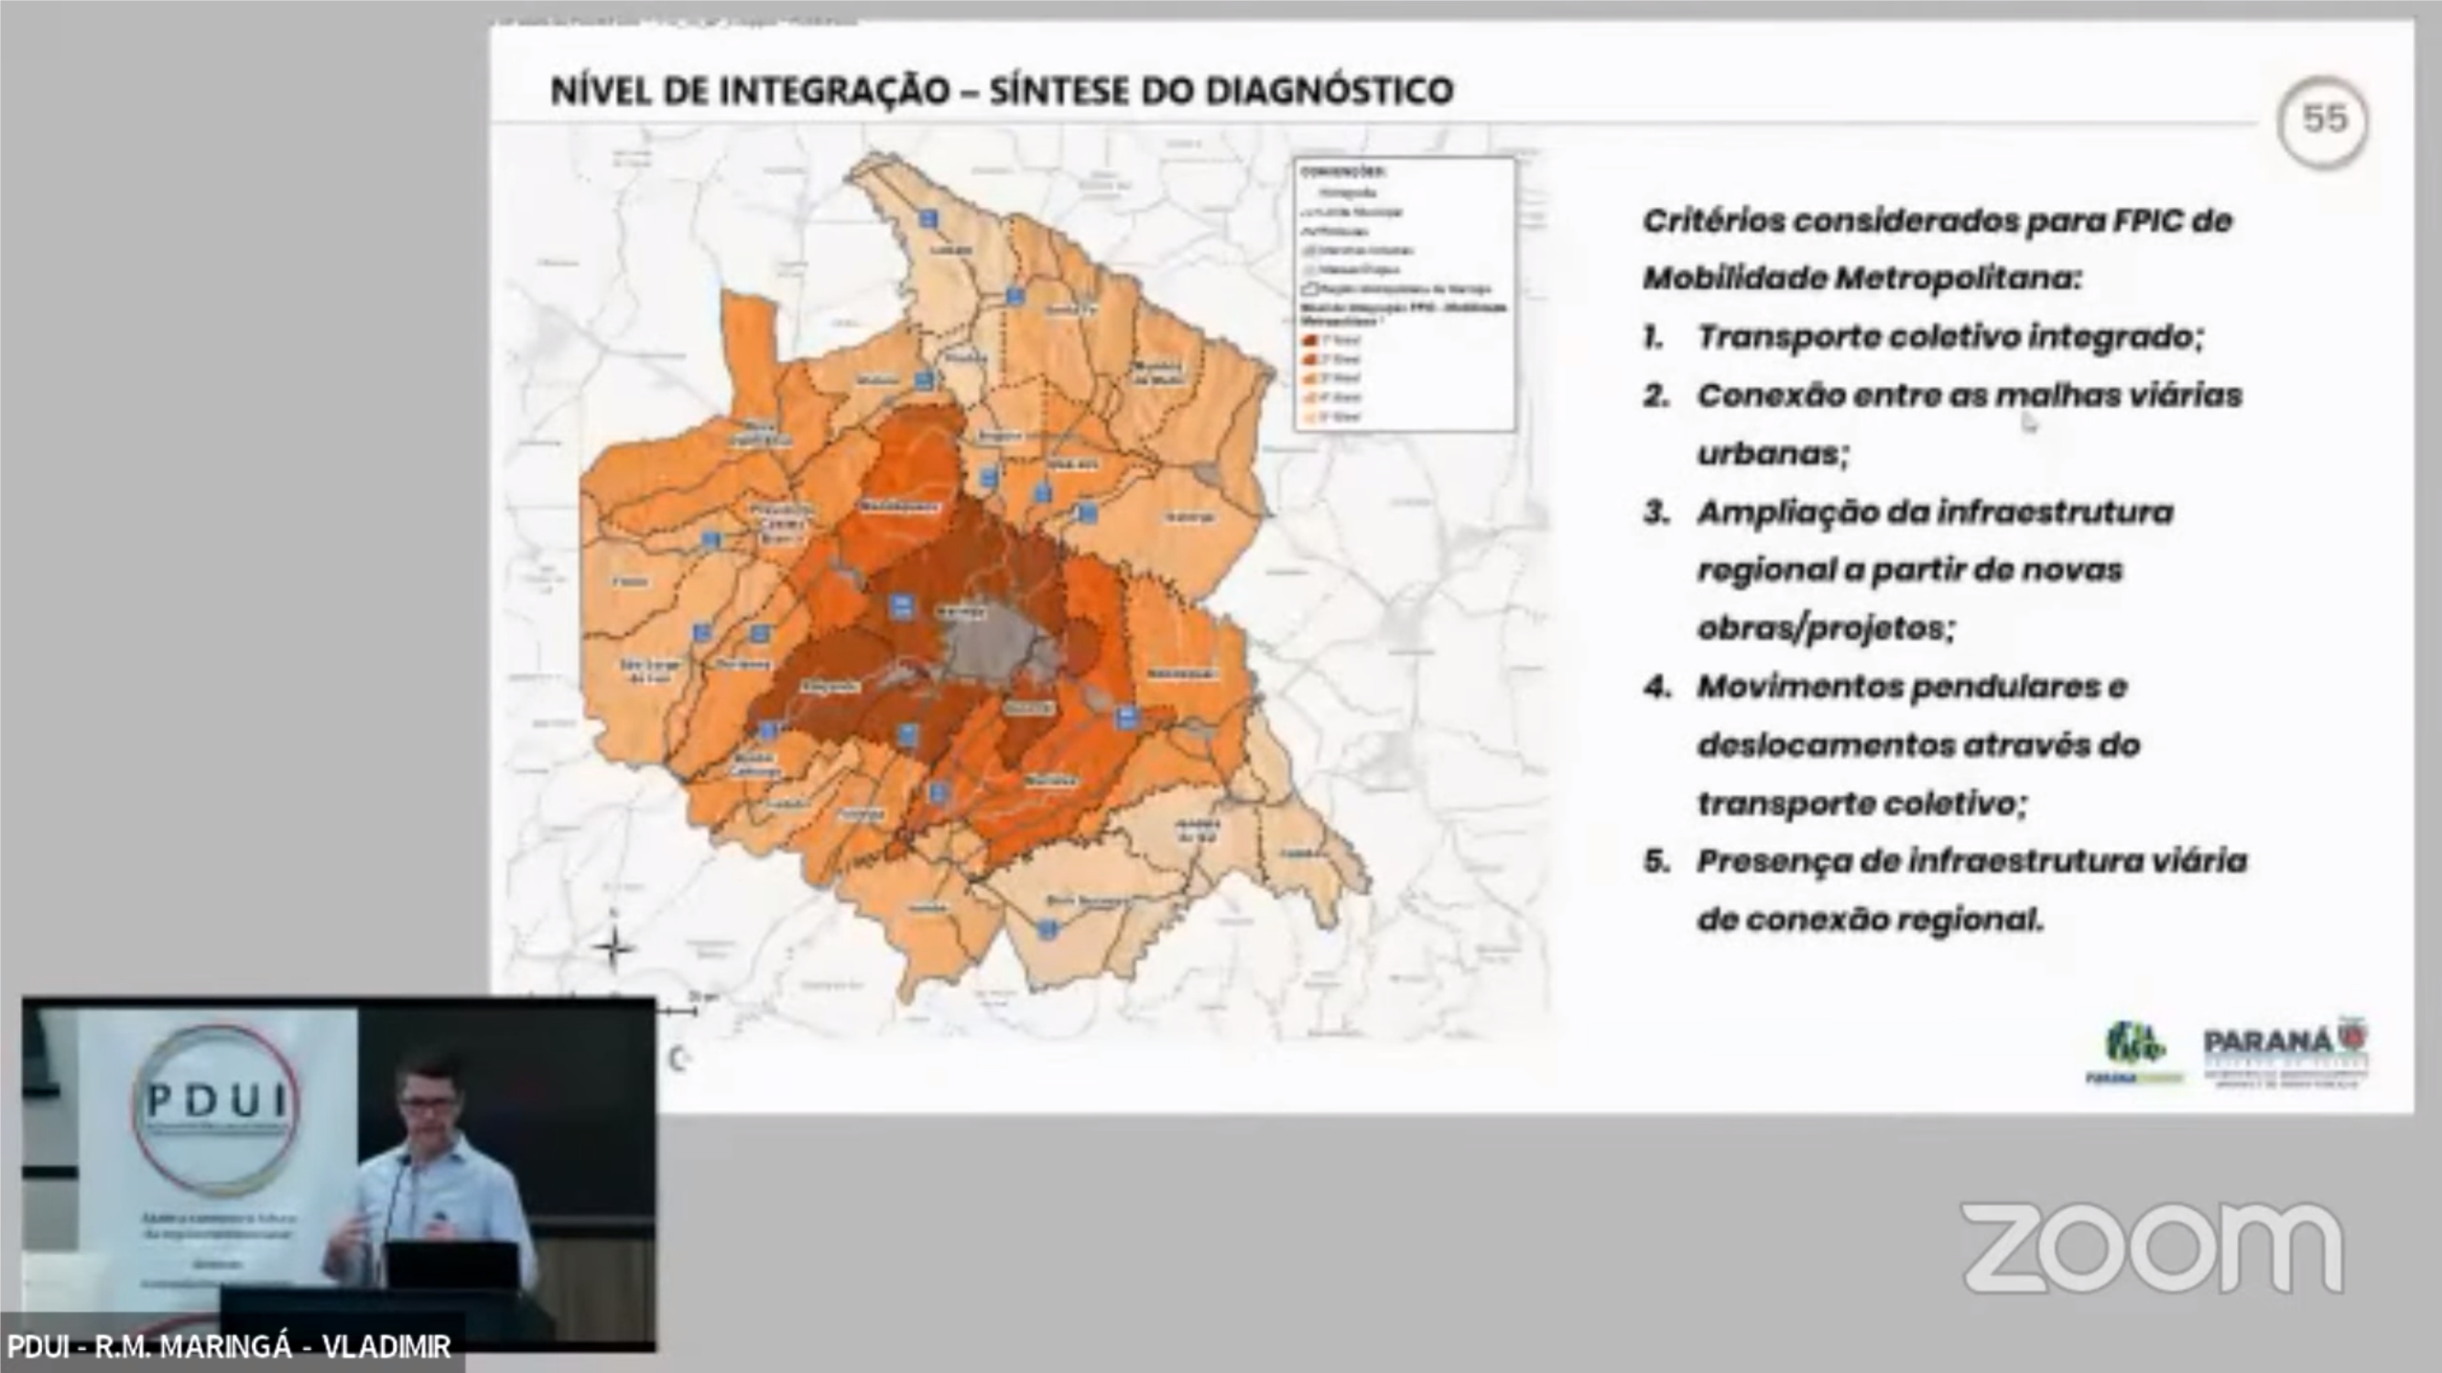Viewport: 2442px width, 1373px height.
Task: Click the Mandaguaçu label on the map
Action: click(x=898, y=506)
